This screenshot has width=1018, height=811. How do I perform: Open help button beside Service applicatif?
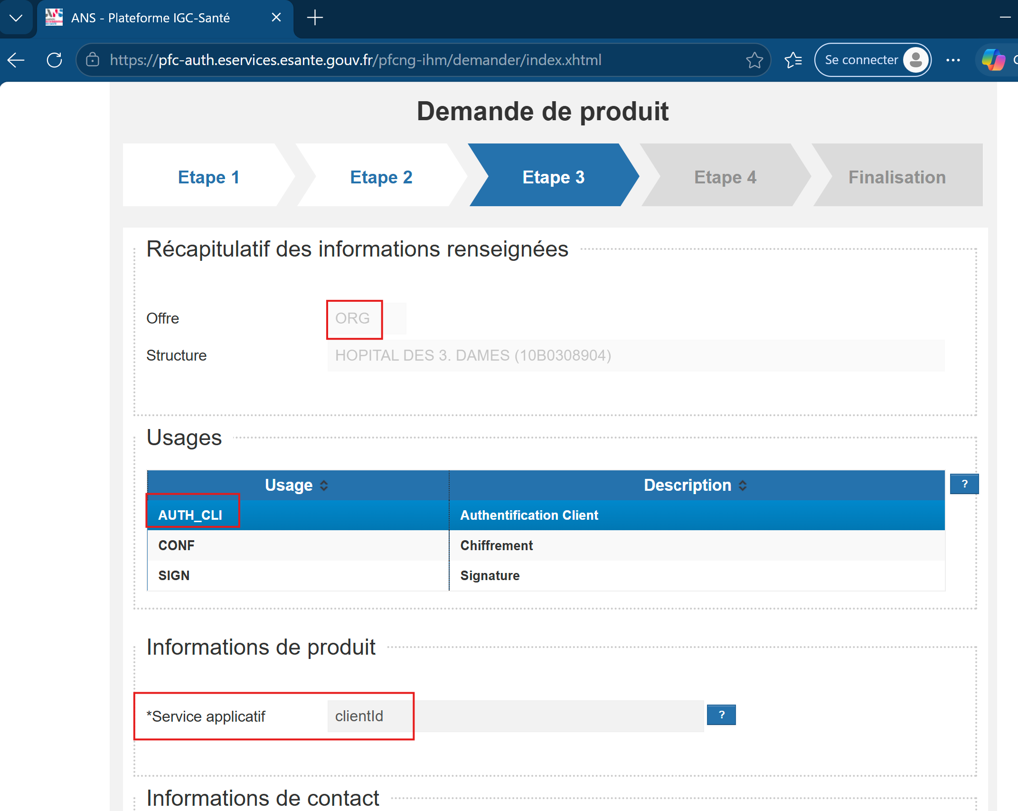(x=721, y=715)
